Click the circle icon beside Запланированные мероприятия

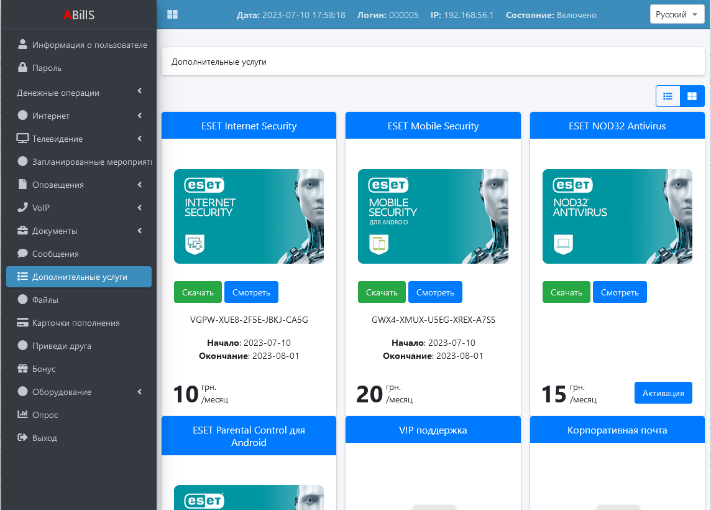click(x=22, y=161)
